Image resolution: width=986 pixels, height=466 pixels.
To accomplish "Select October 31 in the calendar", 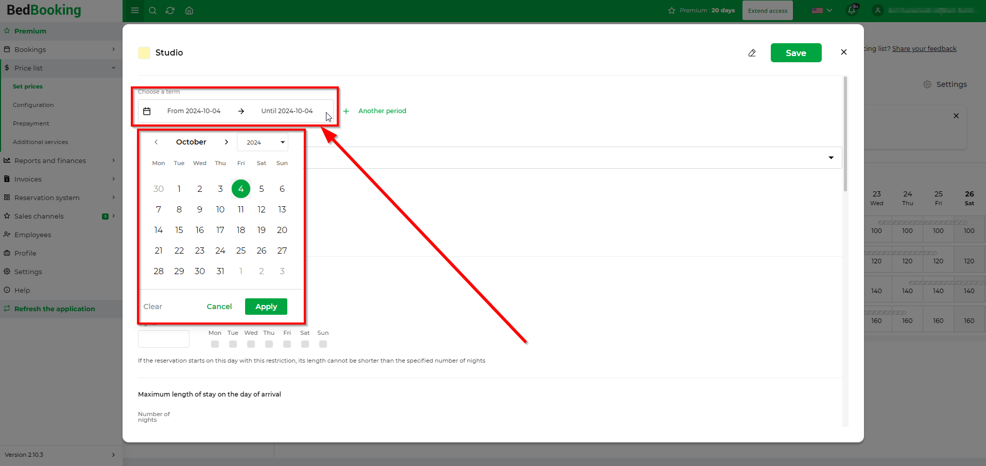I will [220, 271].
